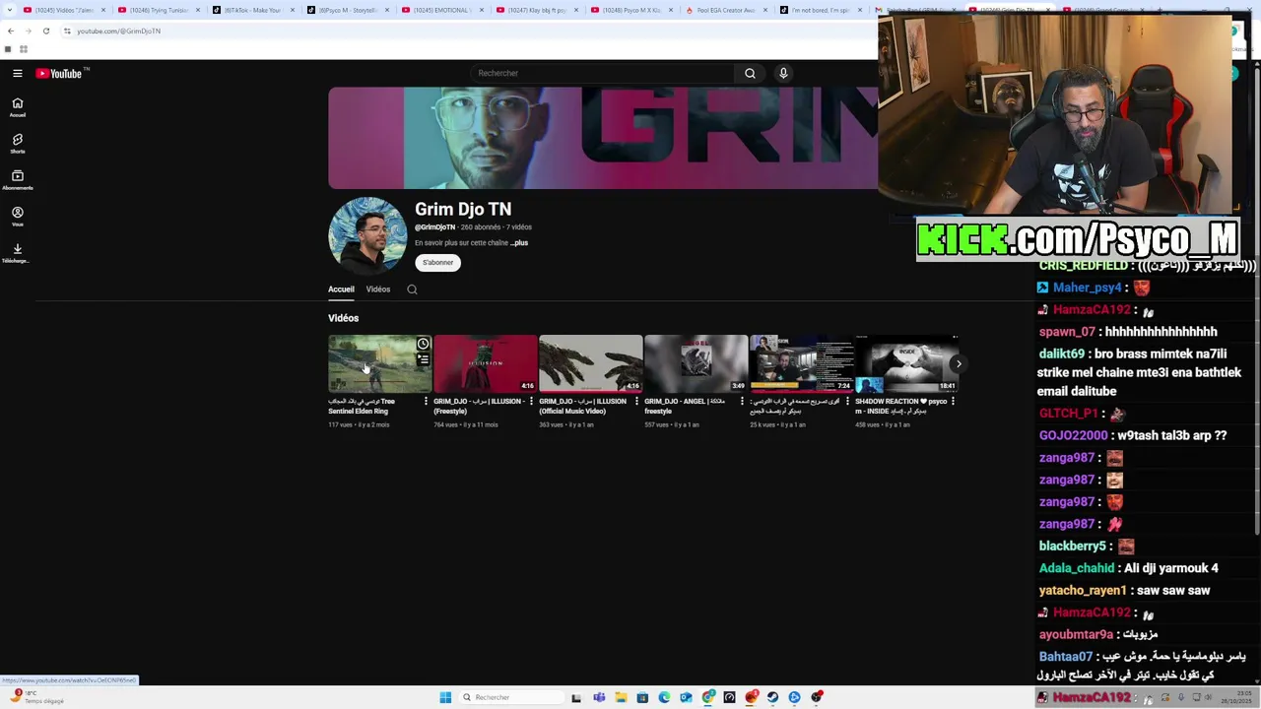Switch to Klay bbj ft psy browser tab
Screen dimensions: 1261x709
click(x=536, y=10)
